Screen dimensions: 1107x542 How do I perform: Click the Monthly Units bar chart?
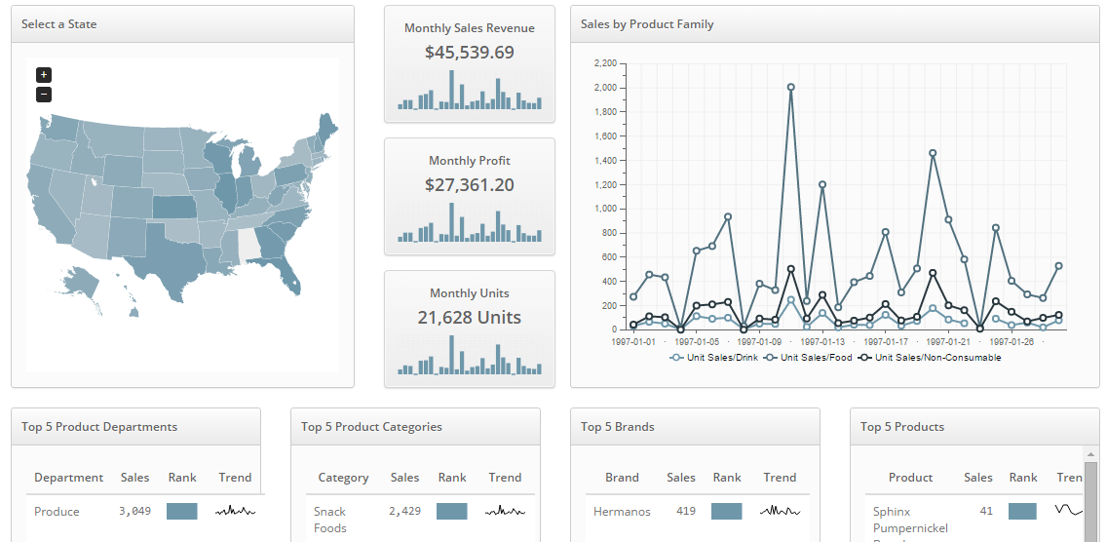470,355
